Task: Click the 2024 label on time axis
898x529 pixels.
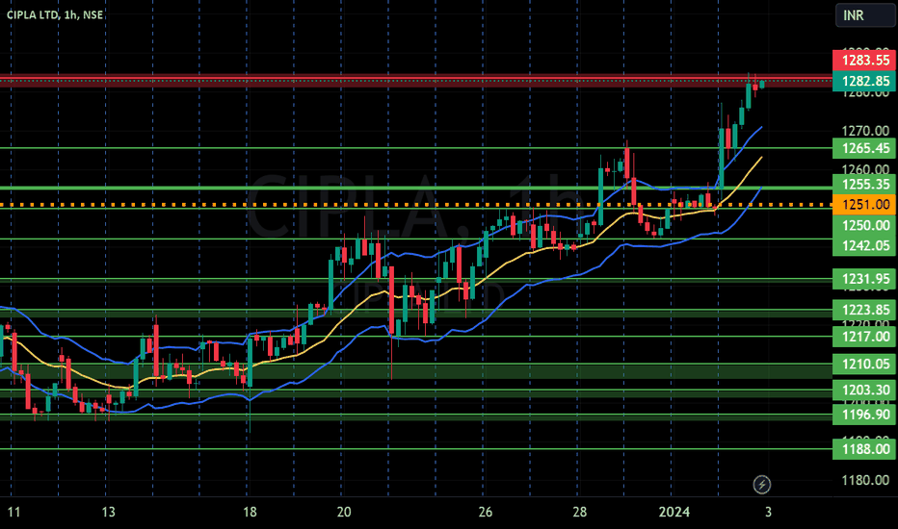Action: click(x=674, y=512)
